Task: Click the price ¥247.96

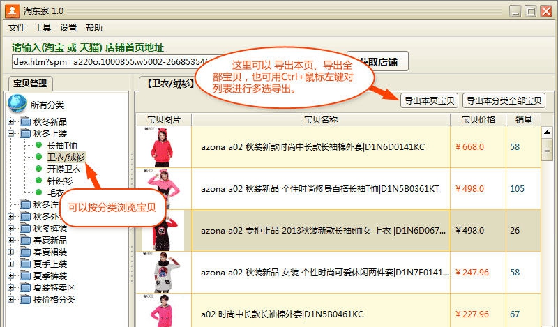Action: [472, 273]
